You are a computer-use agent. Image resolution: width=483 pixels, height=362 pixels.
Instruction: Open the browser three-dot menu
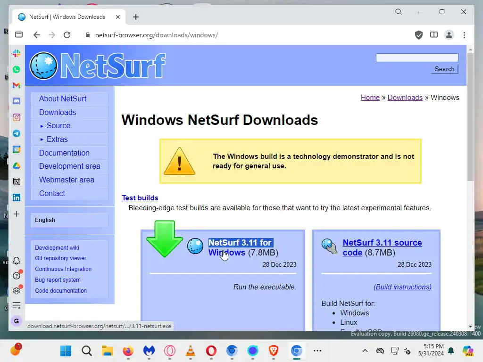coord(464,35)
